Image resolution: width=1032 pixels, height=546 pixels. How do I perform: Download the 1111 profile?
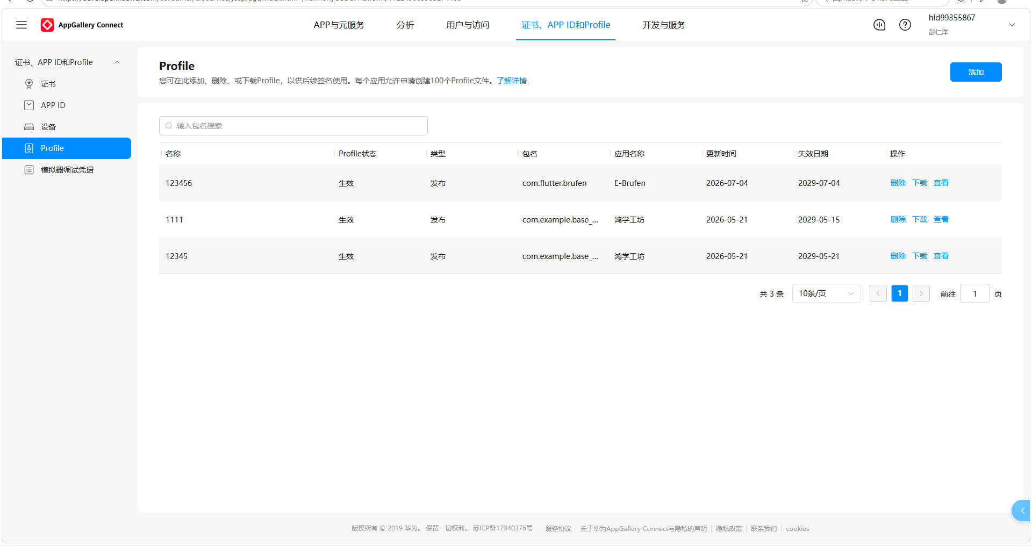[x=920, y=219]
